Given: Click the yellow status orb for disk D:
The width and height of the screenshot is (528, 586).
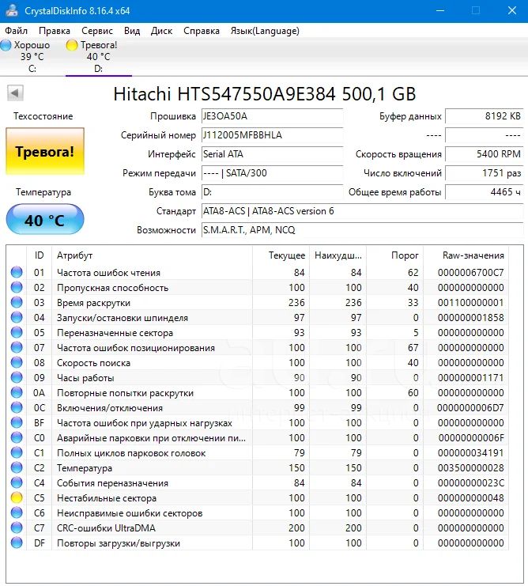Looking at the screenshot, I should point(71,45).
